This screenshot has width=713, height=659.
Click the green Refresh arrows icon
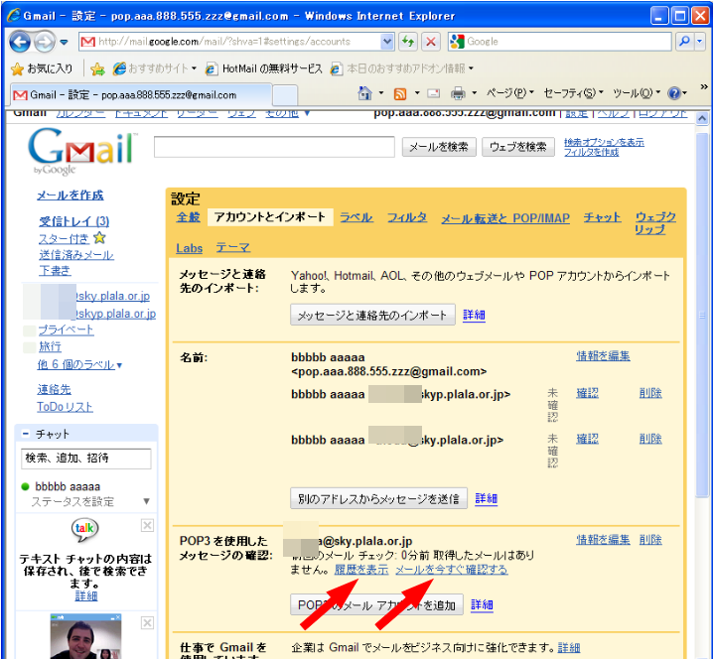pos(408,42)
